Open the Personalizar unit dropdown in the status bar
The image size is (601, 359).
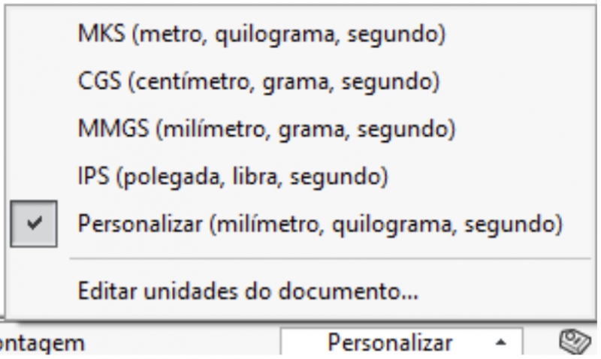(401, 342)
